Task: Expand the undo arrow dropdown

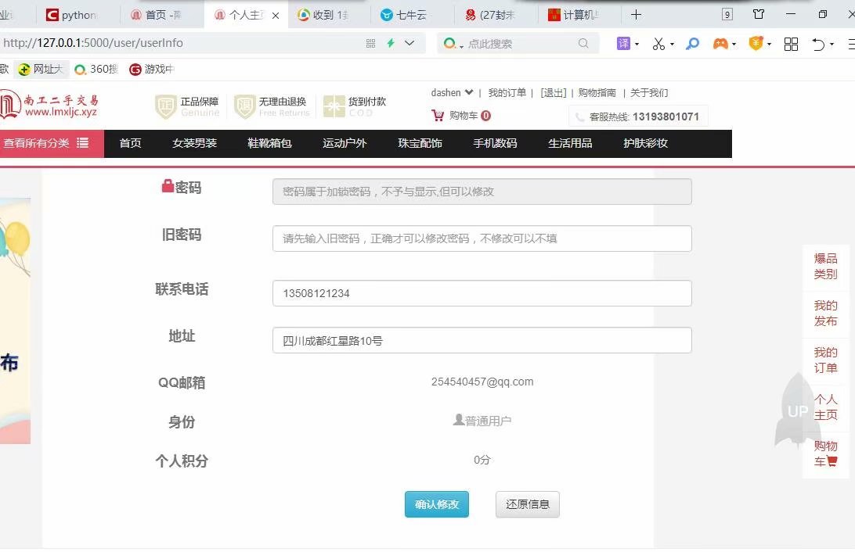Action: (832, 44)
